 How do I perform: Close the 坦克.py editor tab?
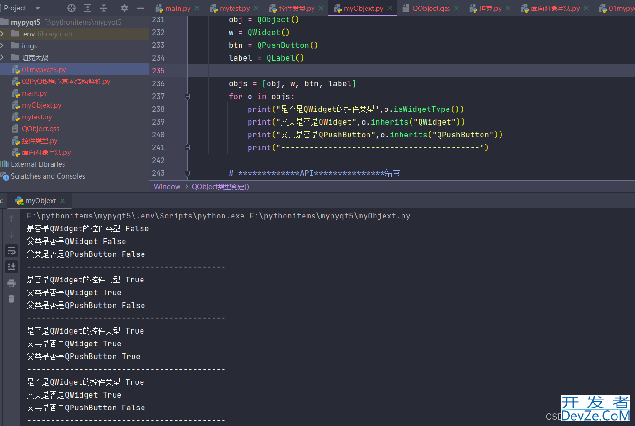click(x=509, y=8)
